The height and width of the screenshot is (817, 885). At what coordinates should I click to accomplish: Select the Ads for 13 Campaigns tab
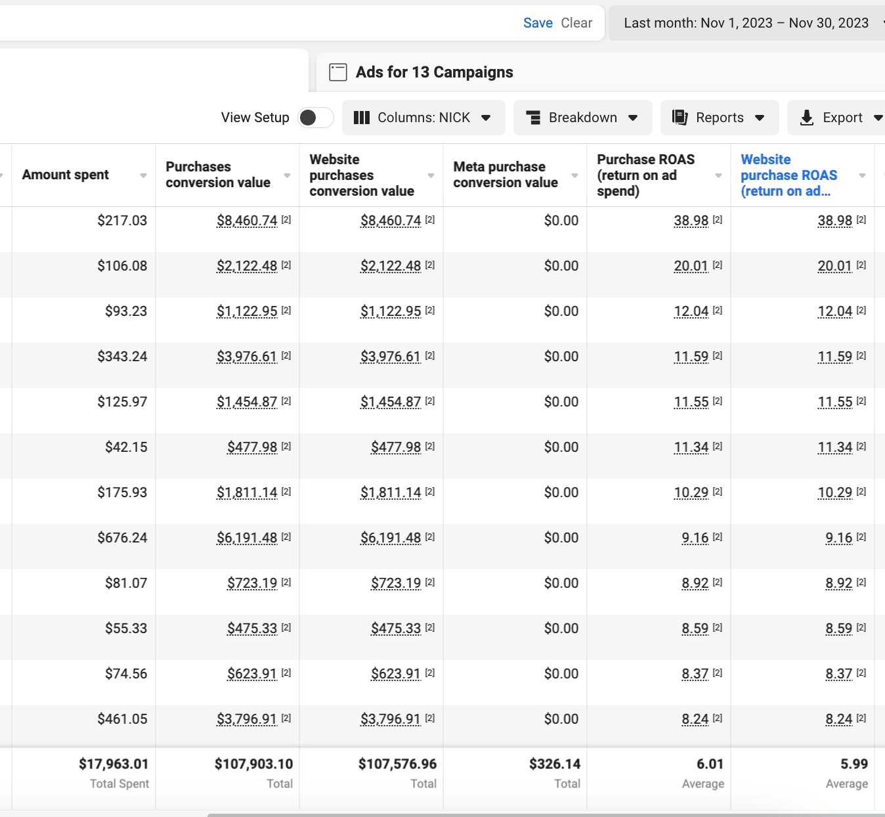434,72
